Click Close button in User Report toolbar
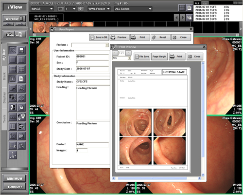The width and height of the screenshot is (243, 195). pos(181,38)
